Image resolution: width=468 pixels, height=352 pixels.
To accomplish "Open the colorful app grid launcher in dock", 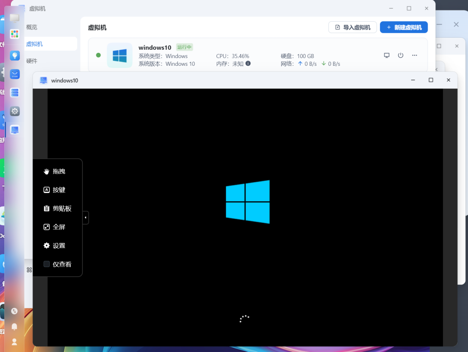I will point(15,34).
